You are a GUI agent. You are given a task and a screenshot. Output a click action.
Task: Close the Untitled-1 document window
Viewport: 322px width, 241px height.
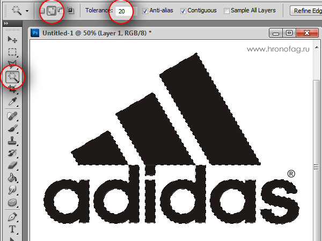click(307, 33)
